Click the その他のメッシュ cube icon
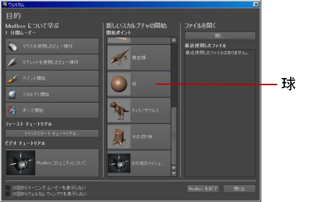Viewport: 321px width, 202px height. [x=119, y=163]
